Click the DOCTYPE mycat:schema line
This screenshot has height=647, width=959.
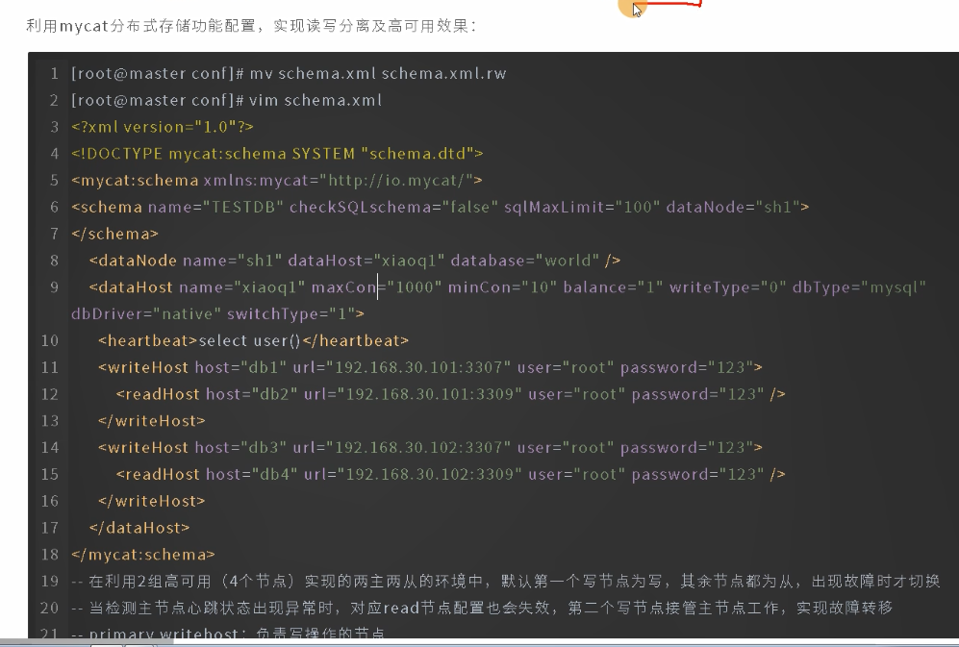pyautogui.click(x=277, y=154)
